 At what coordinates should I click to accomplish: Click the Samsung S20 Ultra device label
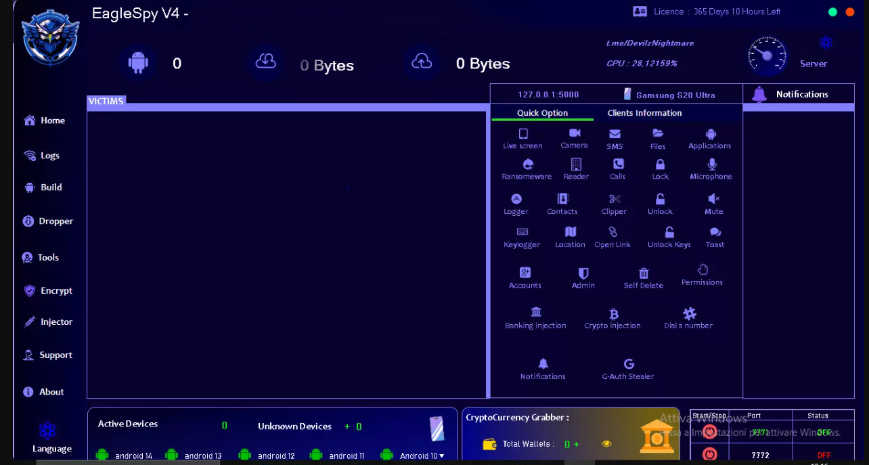[670, 95]
